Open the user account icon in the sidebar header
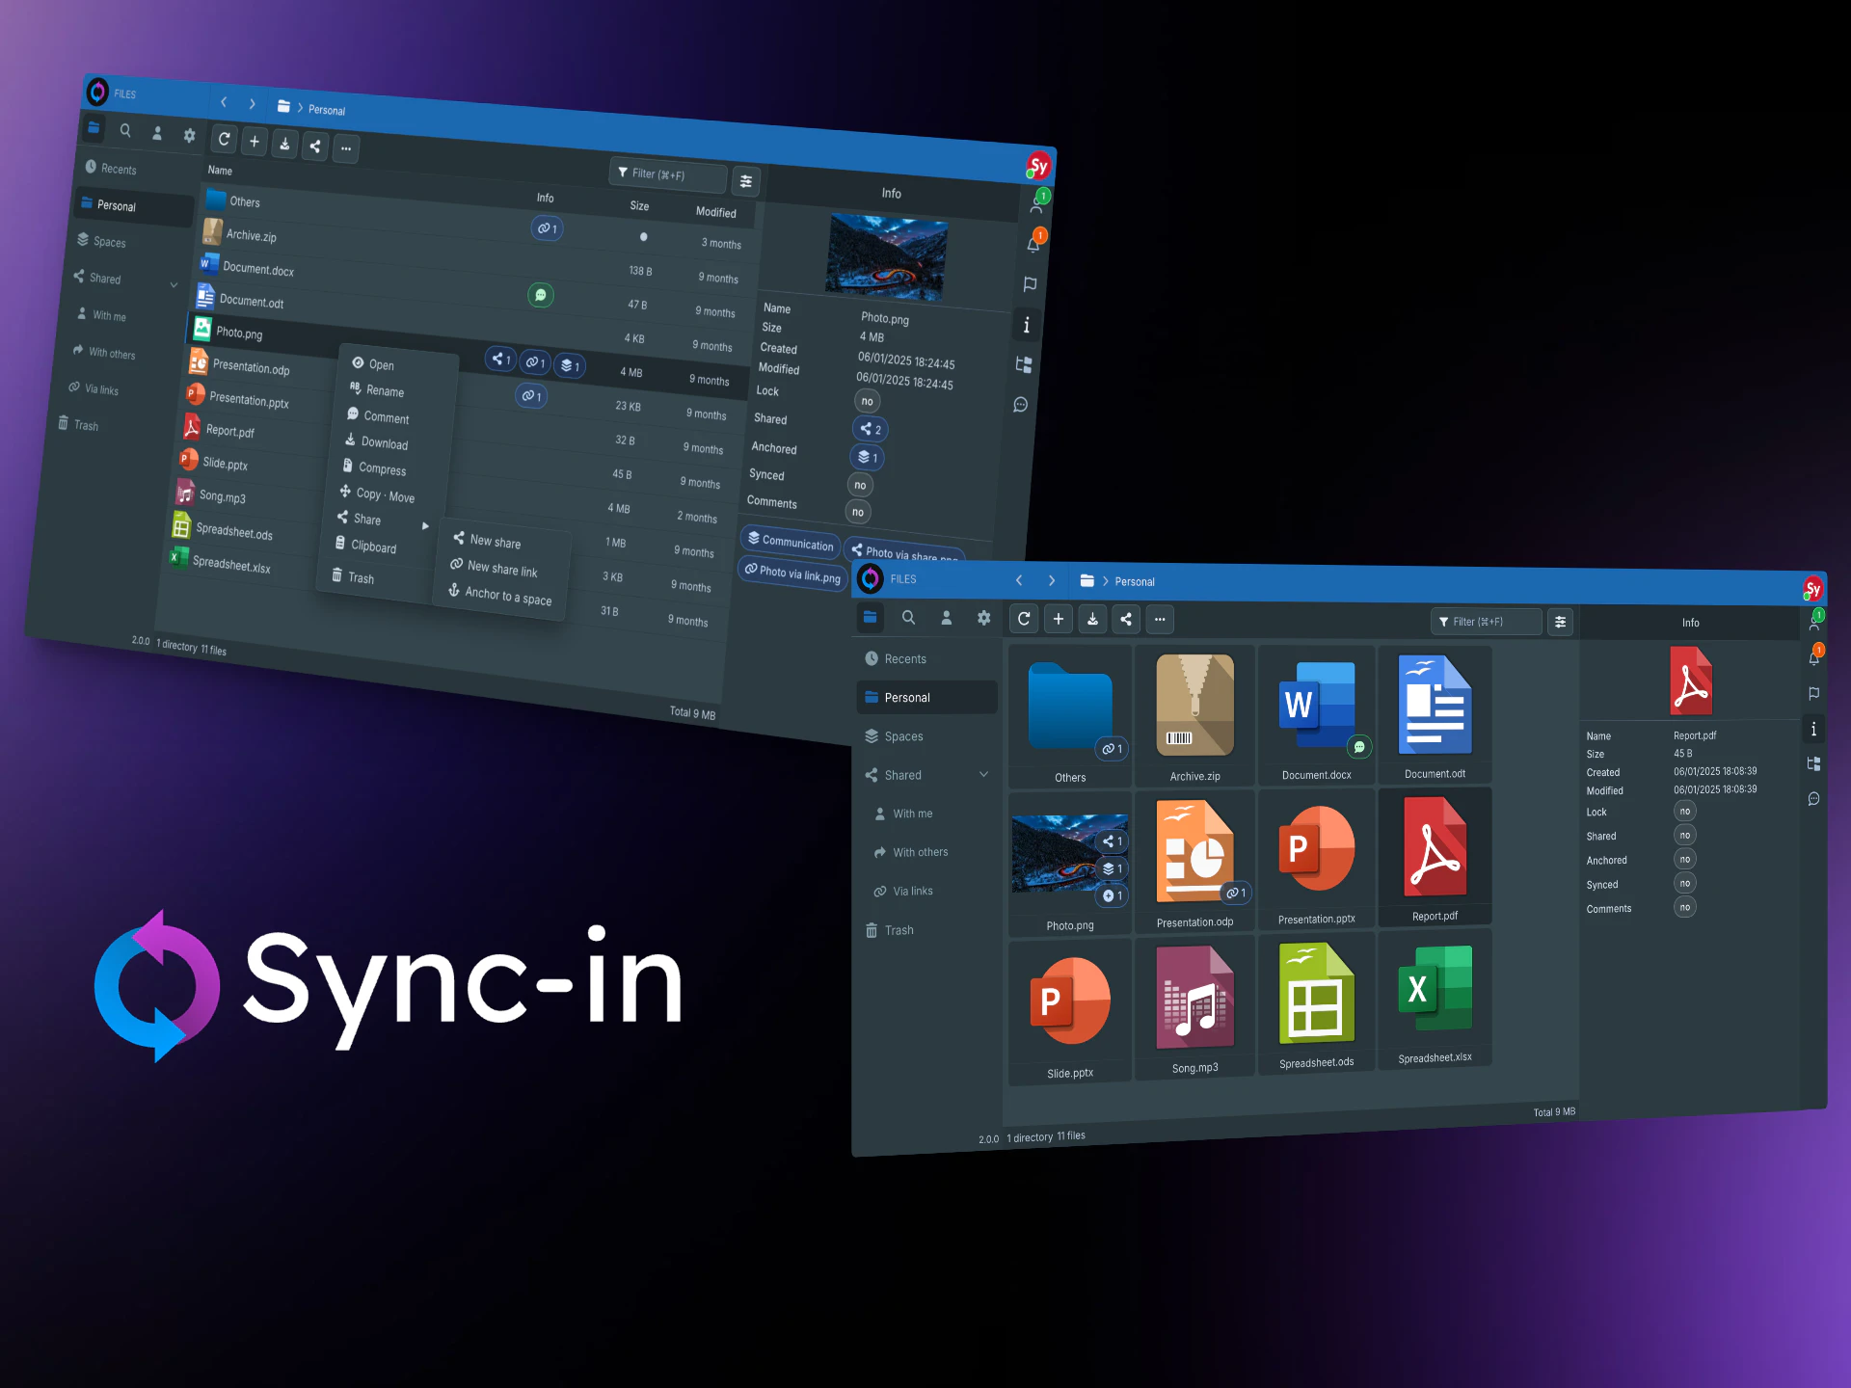This screenshot has width=1851, height=1388. (x=947, y=618)
